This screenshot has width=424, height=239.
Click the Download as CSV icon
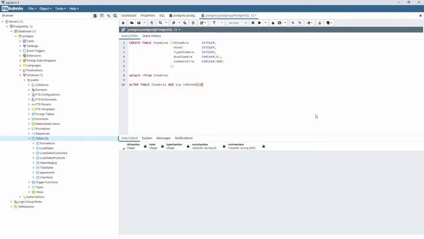pyautogui.click(x=319, y=23)
